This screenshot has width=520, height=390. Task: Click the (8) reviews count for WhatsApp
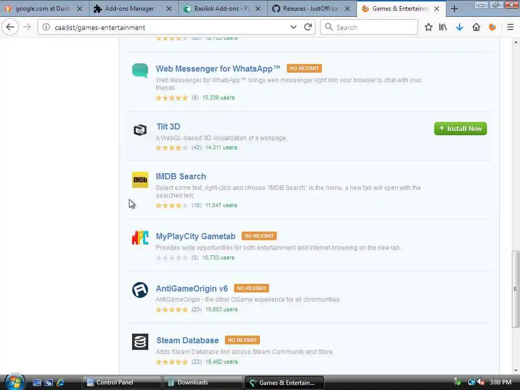click(195, 98)
